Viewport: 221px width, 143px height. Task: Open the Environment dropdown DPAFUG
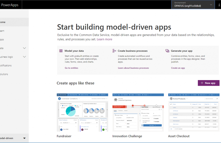click(193, 5)
